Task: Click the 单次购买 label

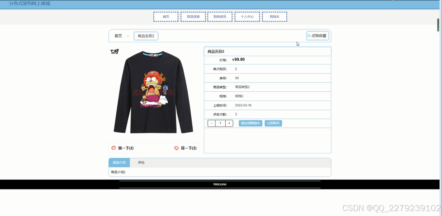Action: [x=220, y=69]
